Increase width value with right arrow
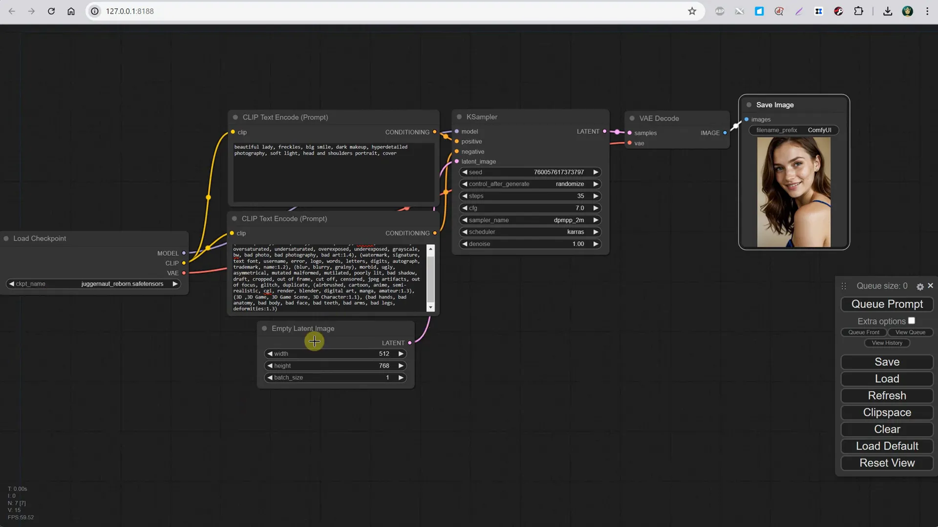The image size is (938, 527). 401,354
